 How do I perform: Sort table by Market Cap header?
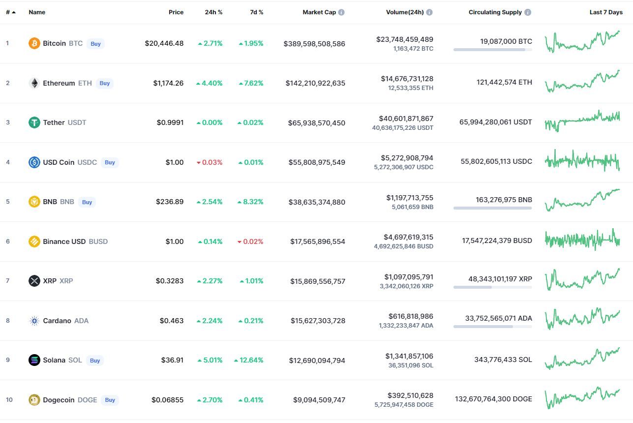click(x=319, y=12)
